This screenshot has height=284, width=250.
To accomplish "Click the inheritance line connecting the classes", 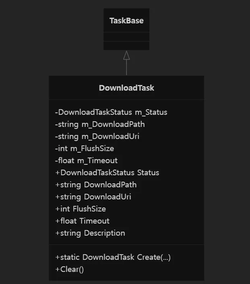I will (126, 67).
